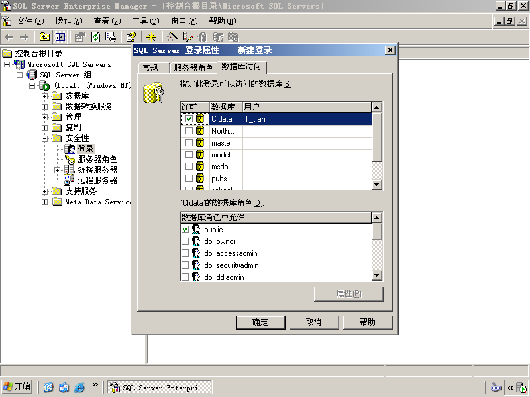Click role list scrollbar down arrow
The height and width of the screenshot is (397, 530).
click(x=376, y=275)
